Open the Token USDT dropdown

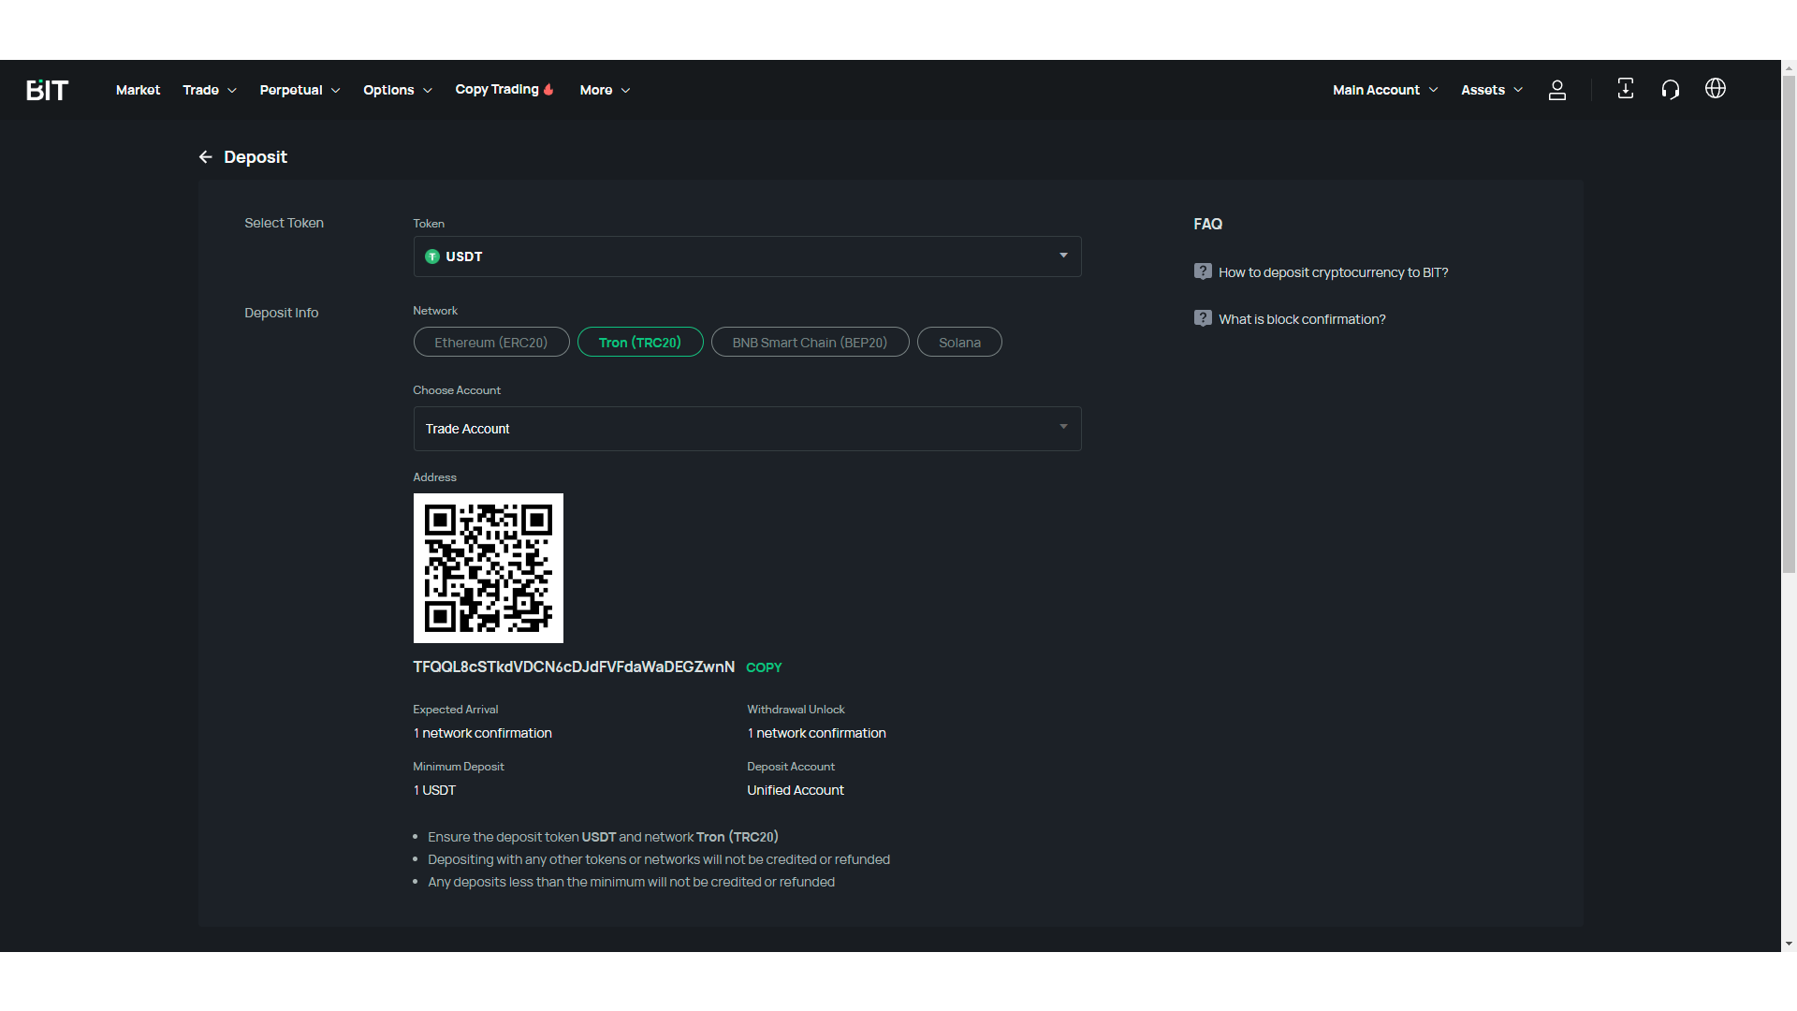point(747,256)
